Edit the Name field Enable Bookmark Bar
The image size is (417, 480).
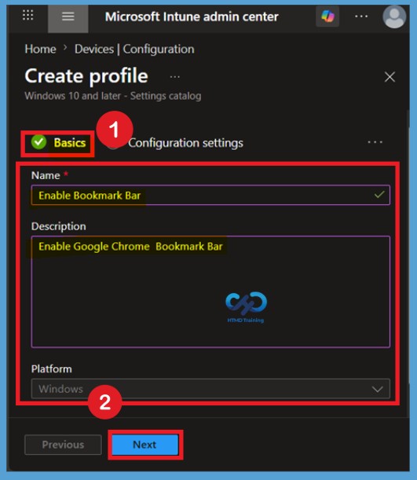tap(210, 195)
